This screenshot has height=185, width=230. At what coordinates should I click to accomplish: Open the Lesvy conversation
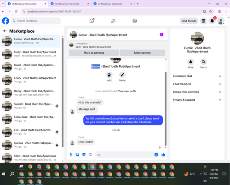(x=30, y=80)
